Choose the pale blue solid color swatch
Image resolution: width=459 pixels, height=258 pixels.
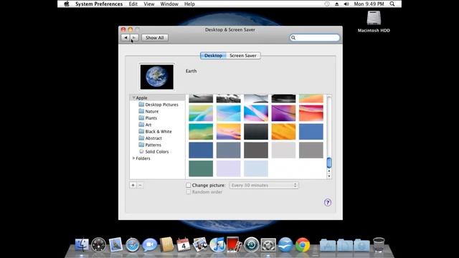(256, 168)
